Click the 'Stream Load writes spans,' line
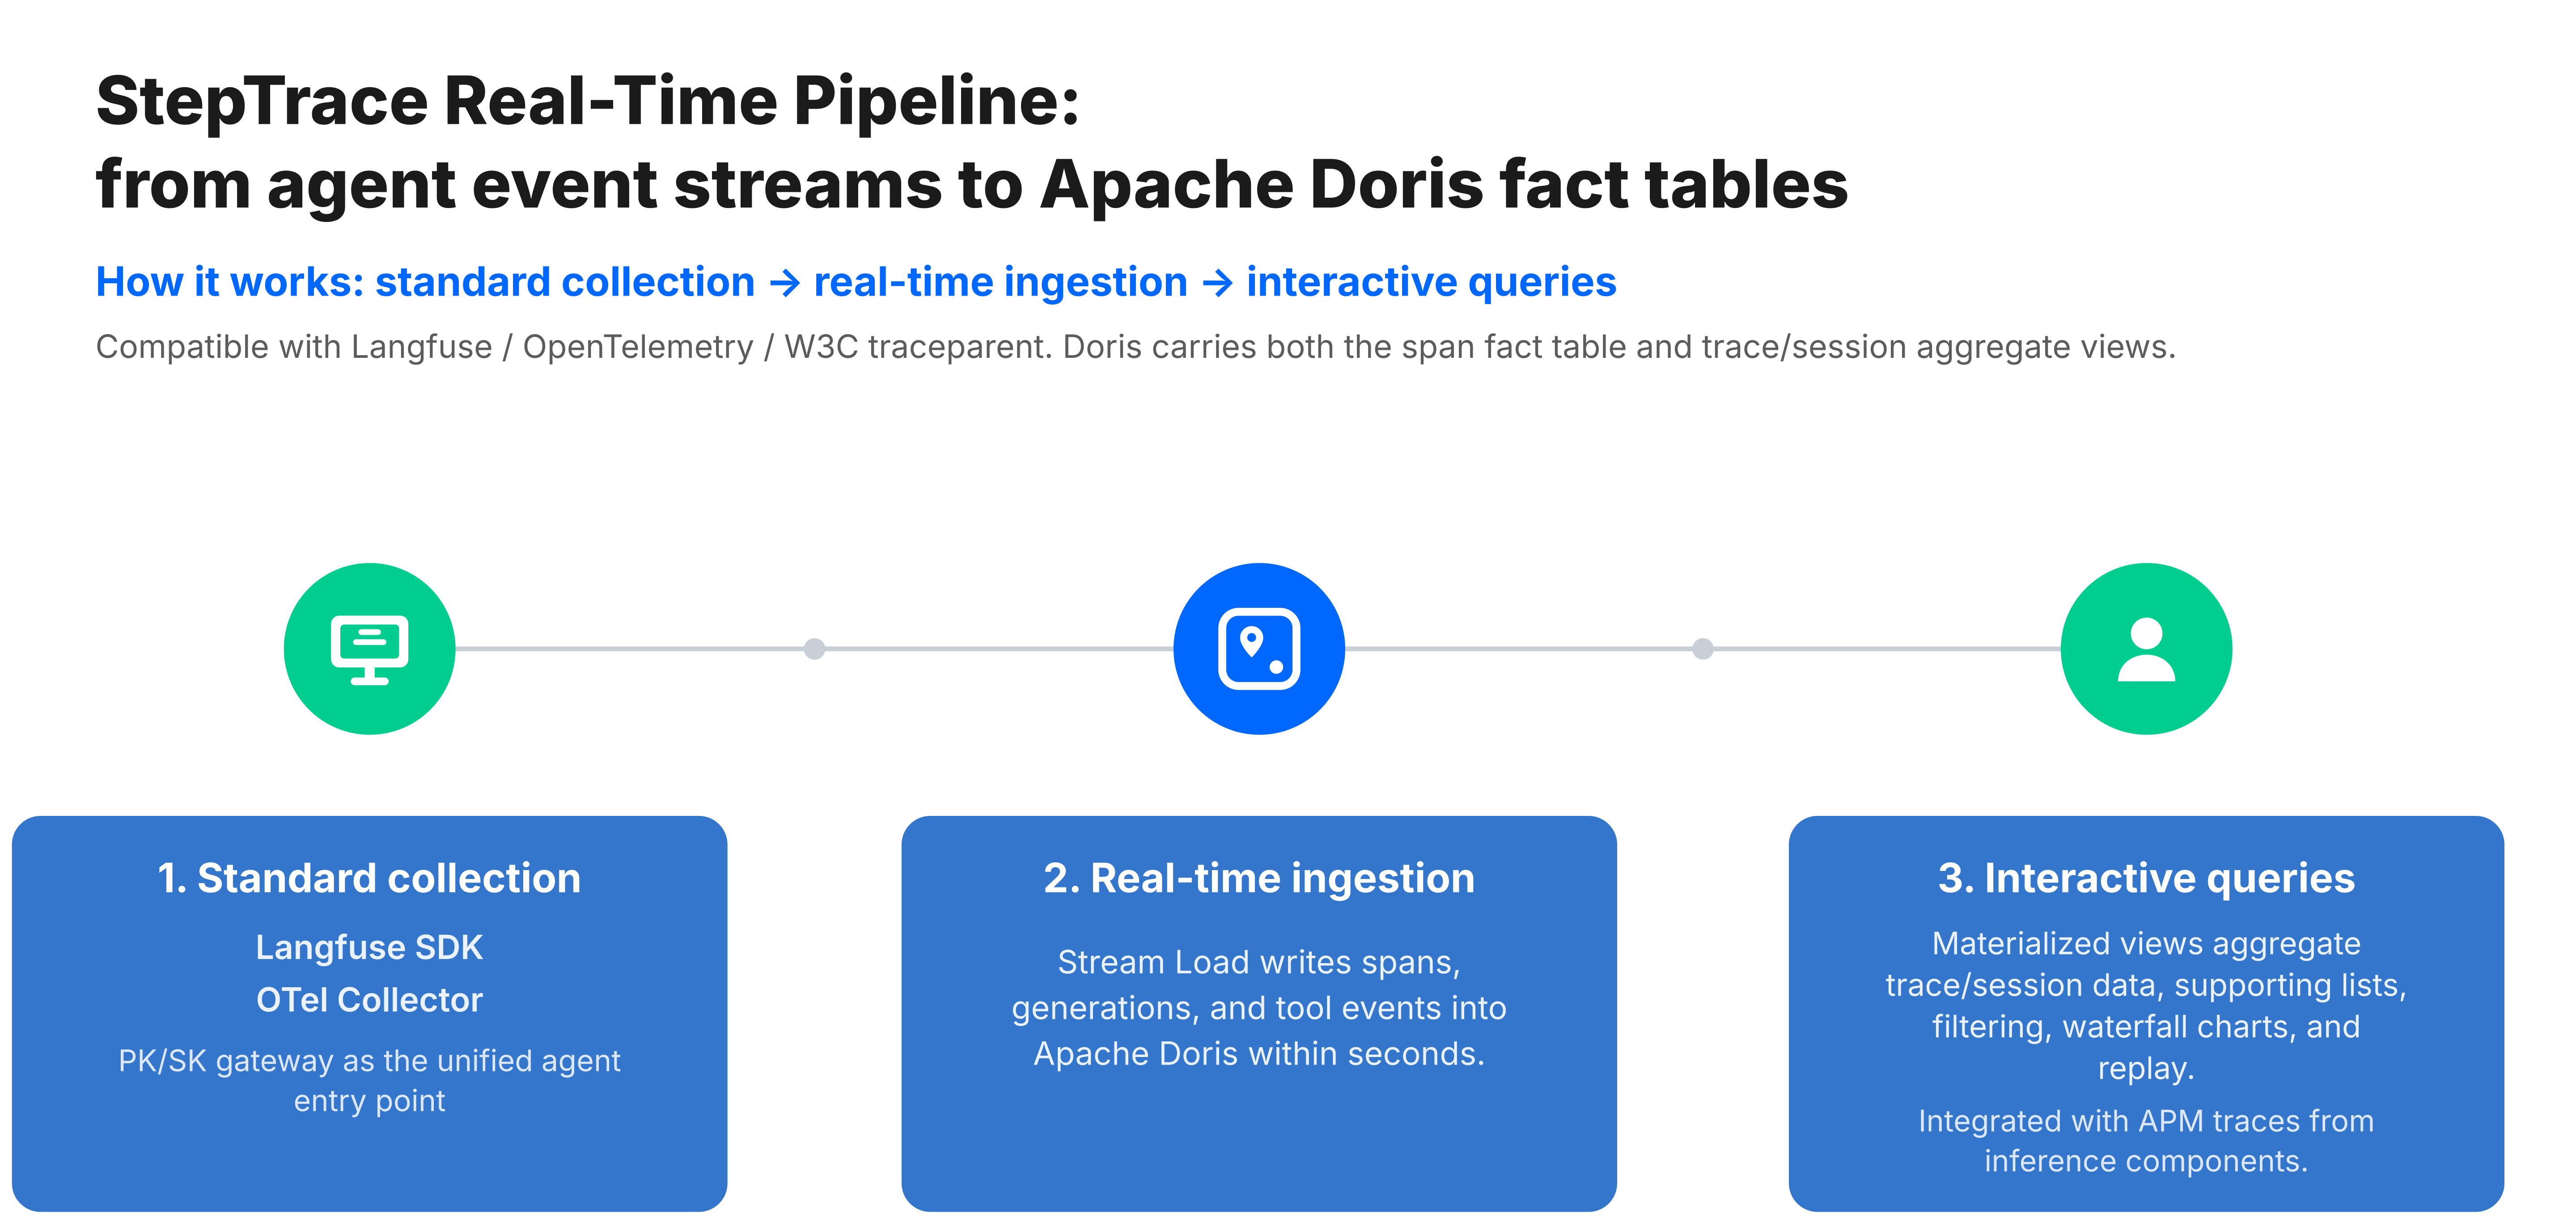Image resolution: width=2576 pixels, height=1231 pixels. pyautogui.click(x=1259, y=962)
